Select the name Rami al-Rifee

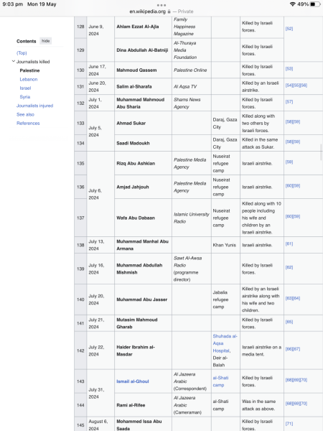pyautogui.click(x=131, y=405)
